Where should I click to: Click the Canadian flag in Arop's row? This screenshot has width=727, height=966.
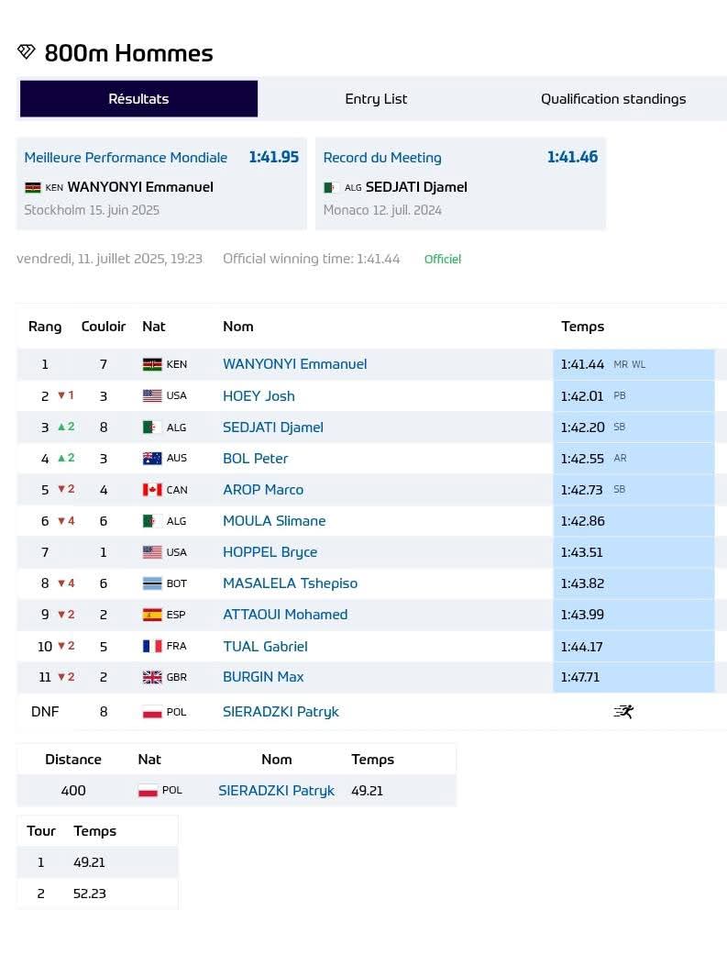152,490
